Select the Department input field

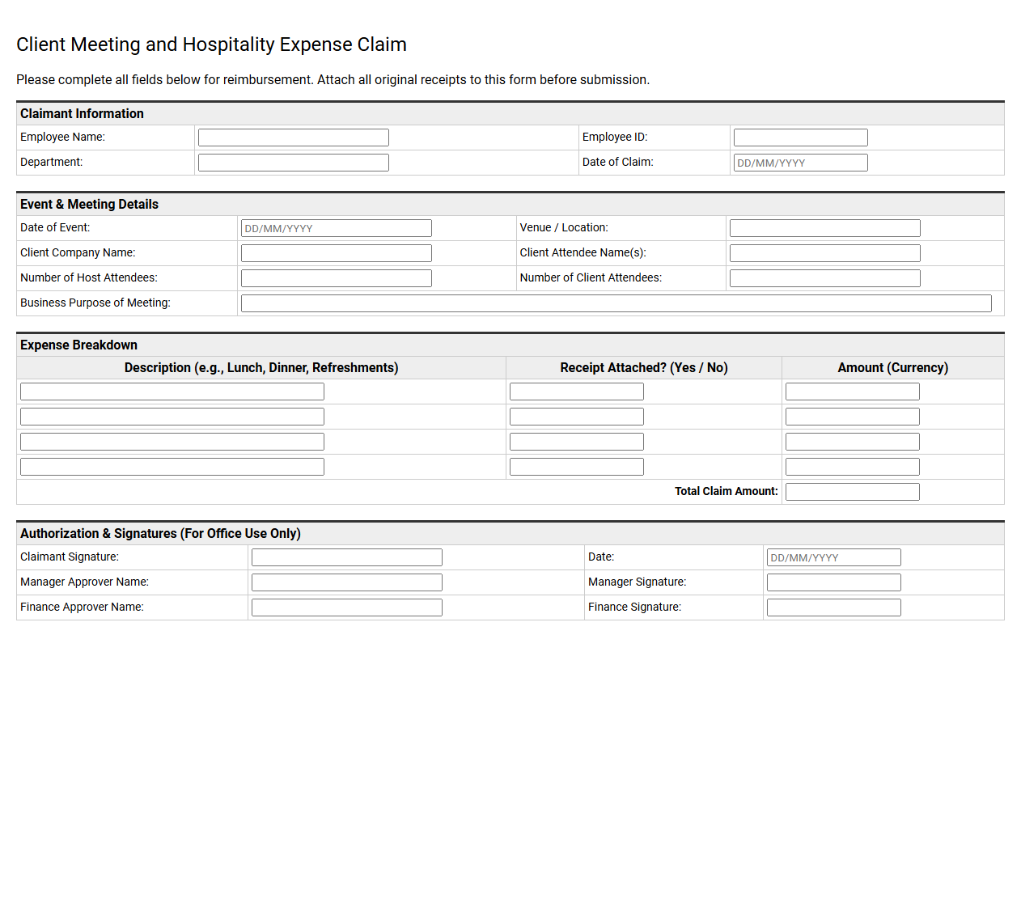pyautogui.click(x=294, y=163)
